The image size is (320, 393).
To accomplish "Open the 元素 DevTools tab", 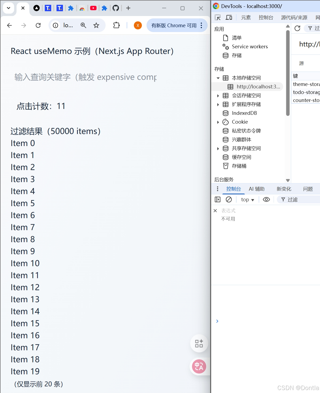I will click(x=246, y=18).
